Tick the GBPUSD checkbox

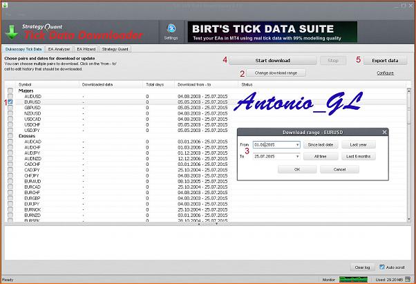click(x=10, y=107)
